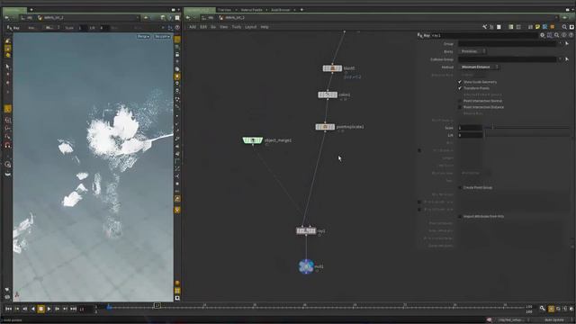Select the ray1 node
576x324 pixels.
306,230
